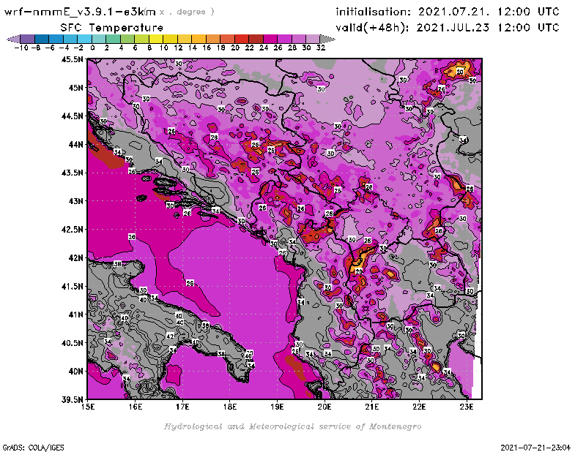Click the '40.5N' latitude label
Viewport: 586px width, 452px height.
coord(72,343)
